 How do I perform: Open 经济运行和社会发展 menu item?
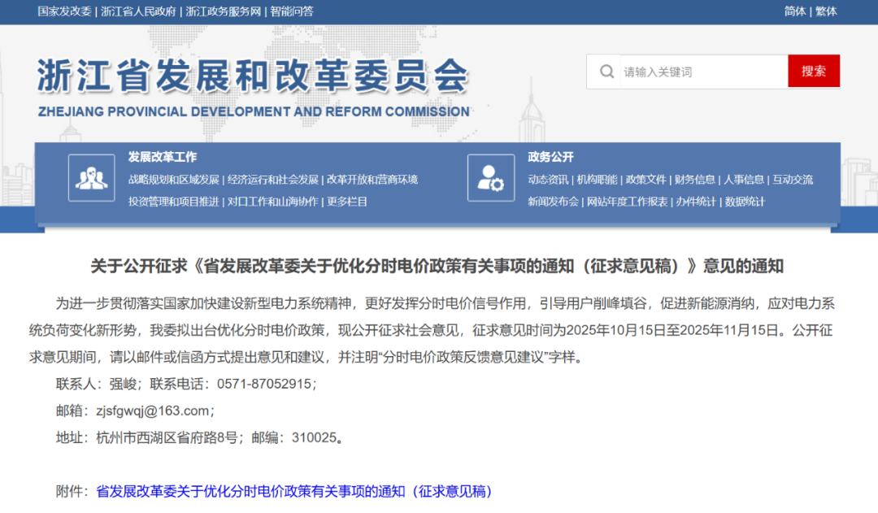pyautogui.click(x=272, y=180)
